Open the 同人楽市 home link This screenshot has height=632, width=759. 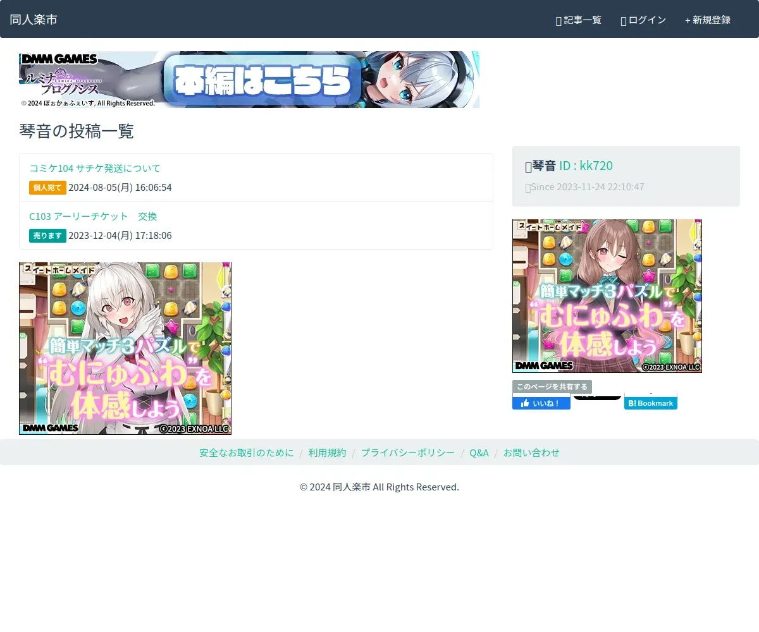click(34, 20)
